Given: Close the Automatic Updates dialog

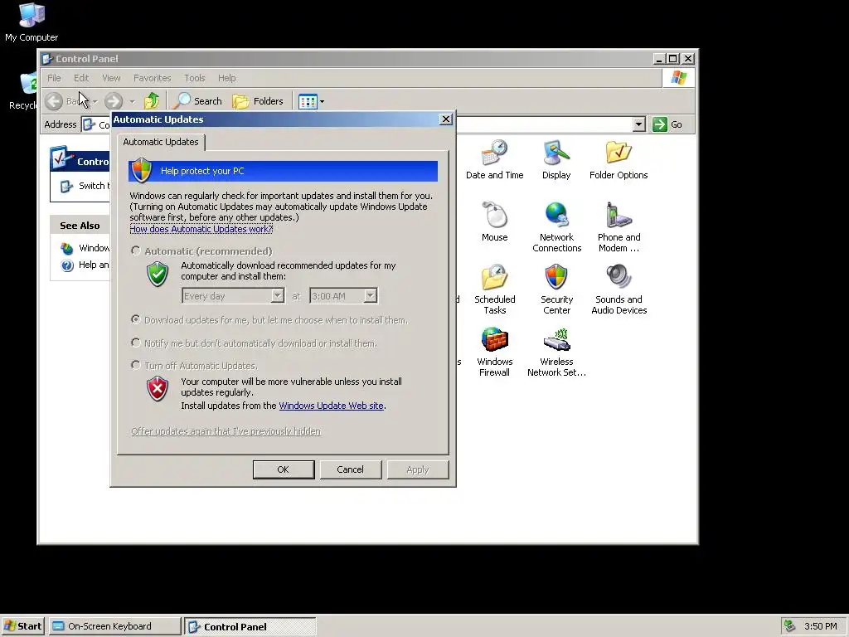Looking at the screenshot, I should coord(445,119).
